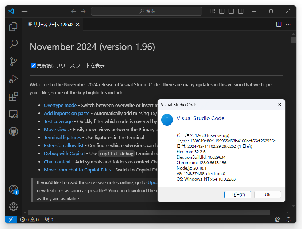
Task: Open the editor more actions menu
Action: coord(288,24)
